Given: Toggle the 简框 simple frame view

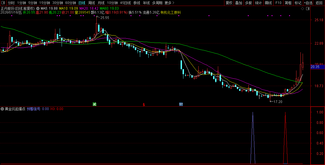Looking at the screenshot, I should tap(288, 3).
